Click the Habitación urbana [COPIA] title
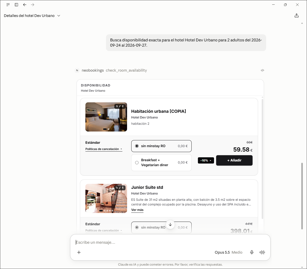This screenshot has height=269, width=307. (159, 111)
